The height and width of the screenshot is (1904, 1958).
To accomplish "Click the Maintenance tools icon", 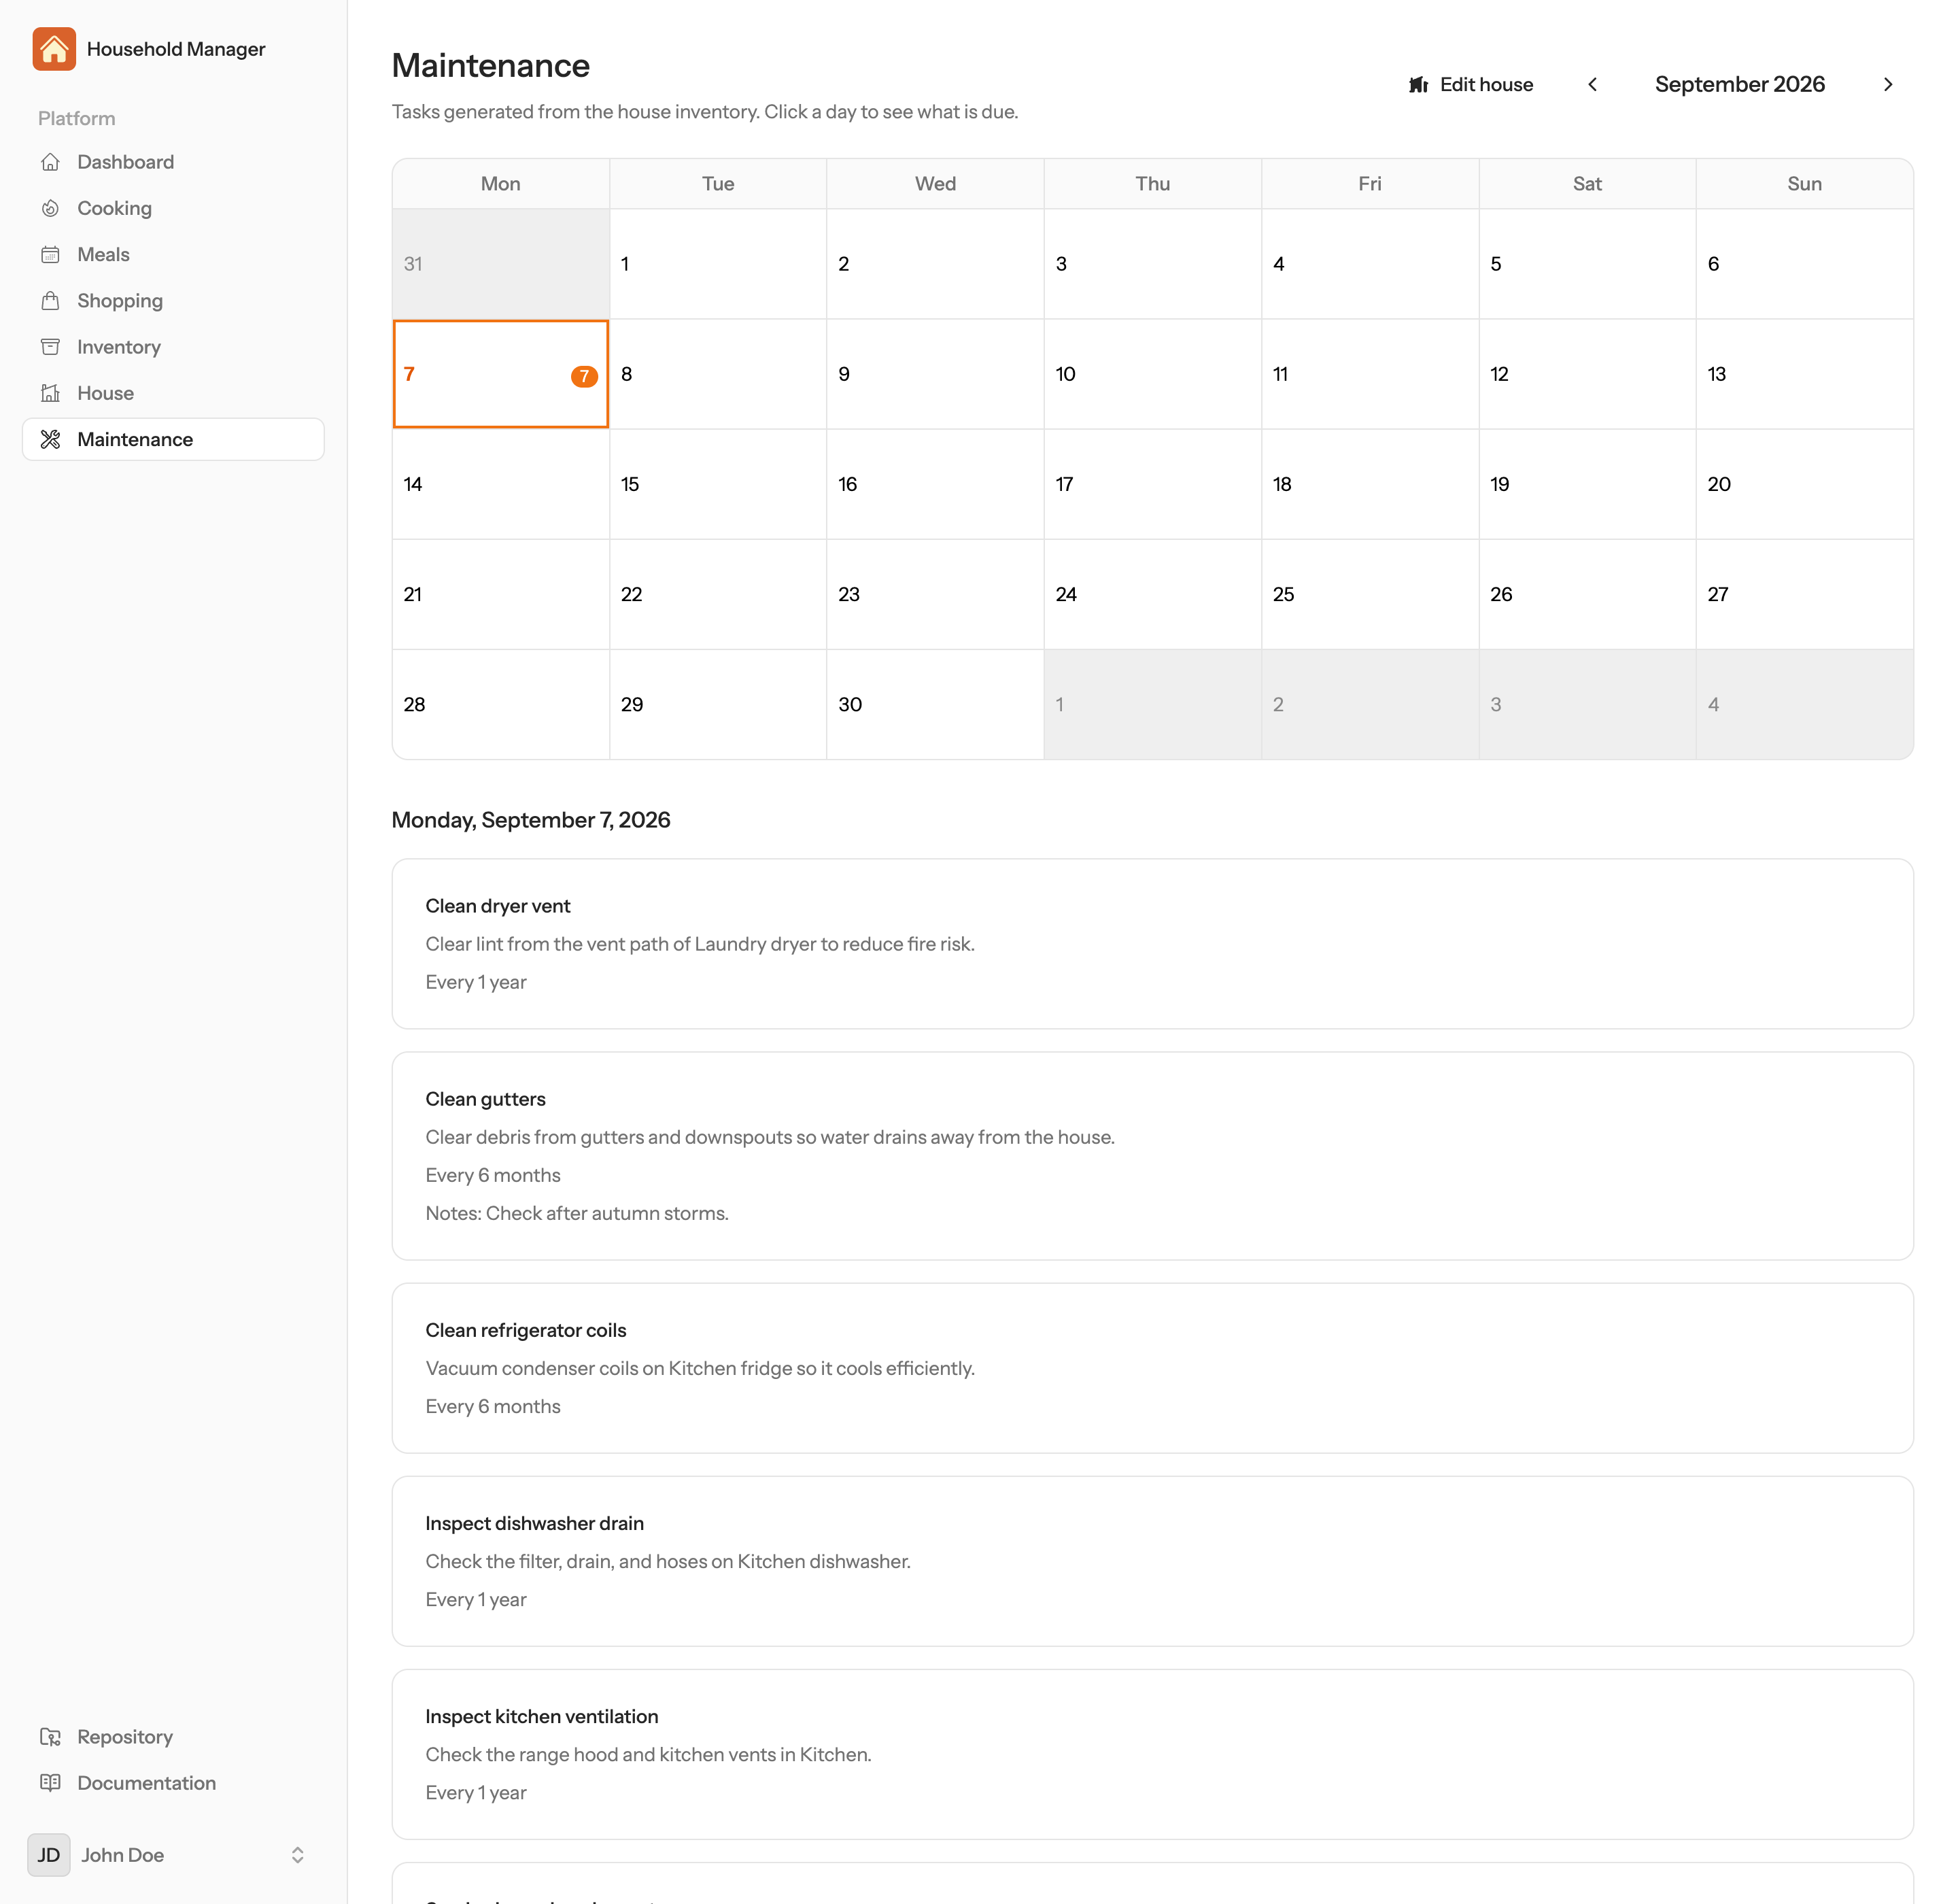I will [x=50, y=439].
